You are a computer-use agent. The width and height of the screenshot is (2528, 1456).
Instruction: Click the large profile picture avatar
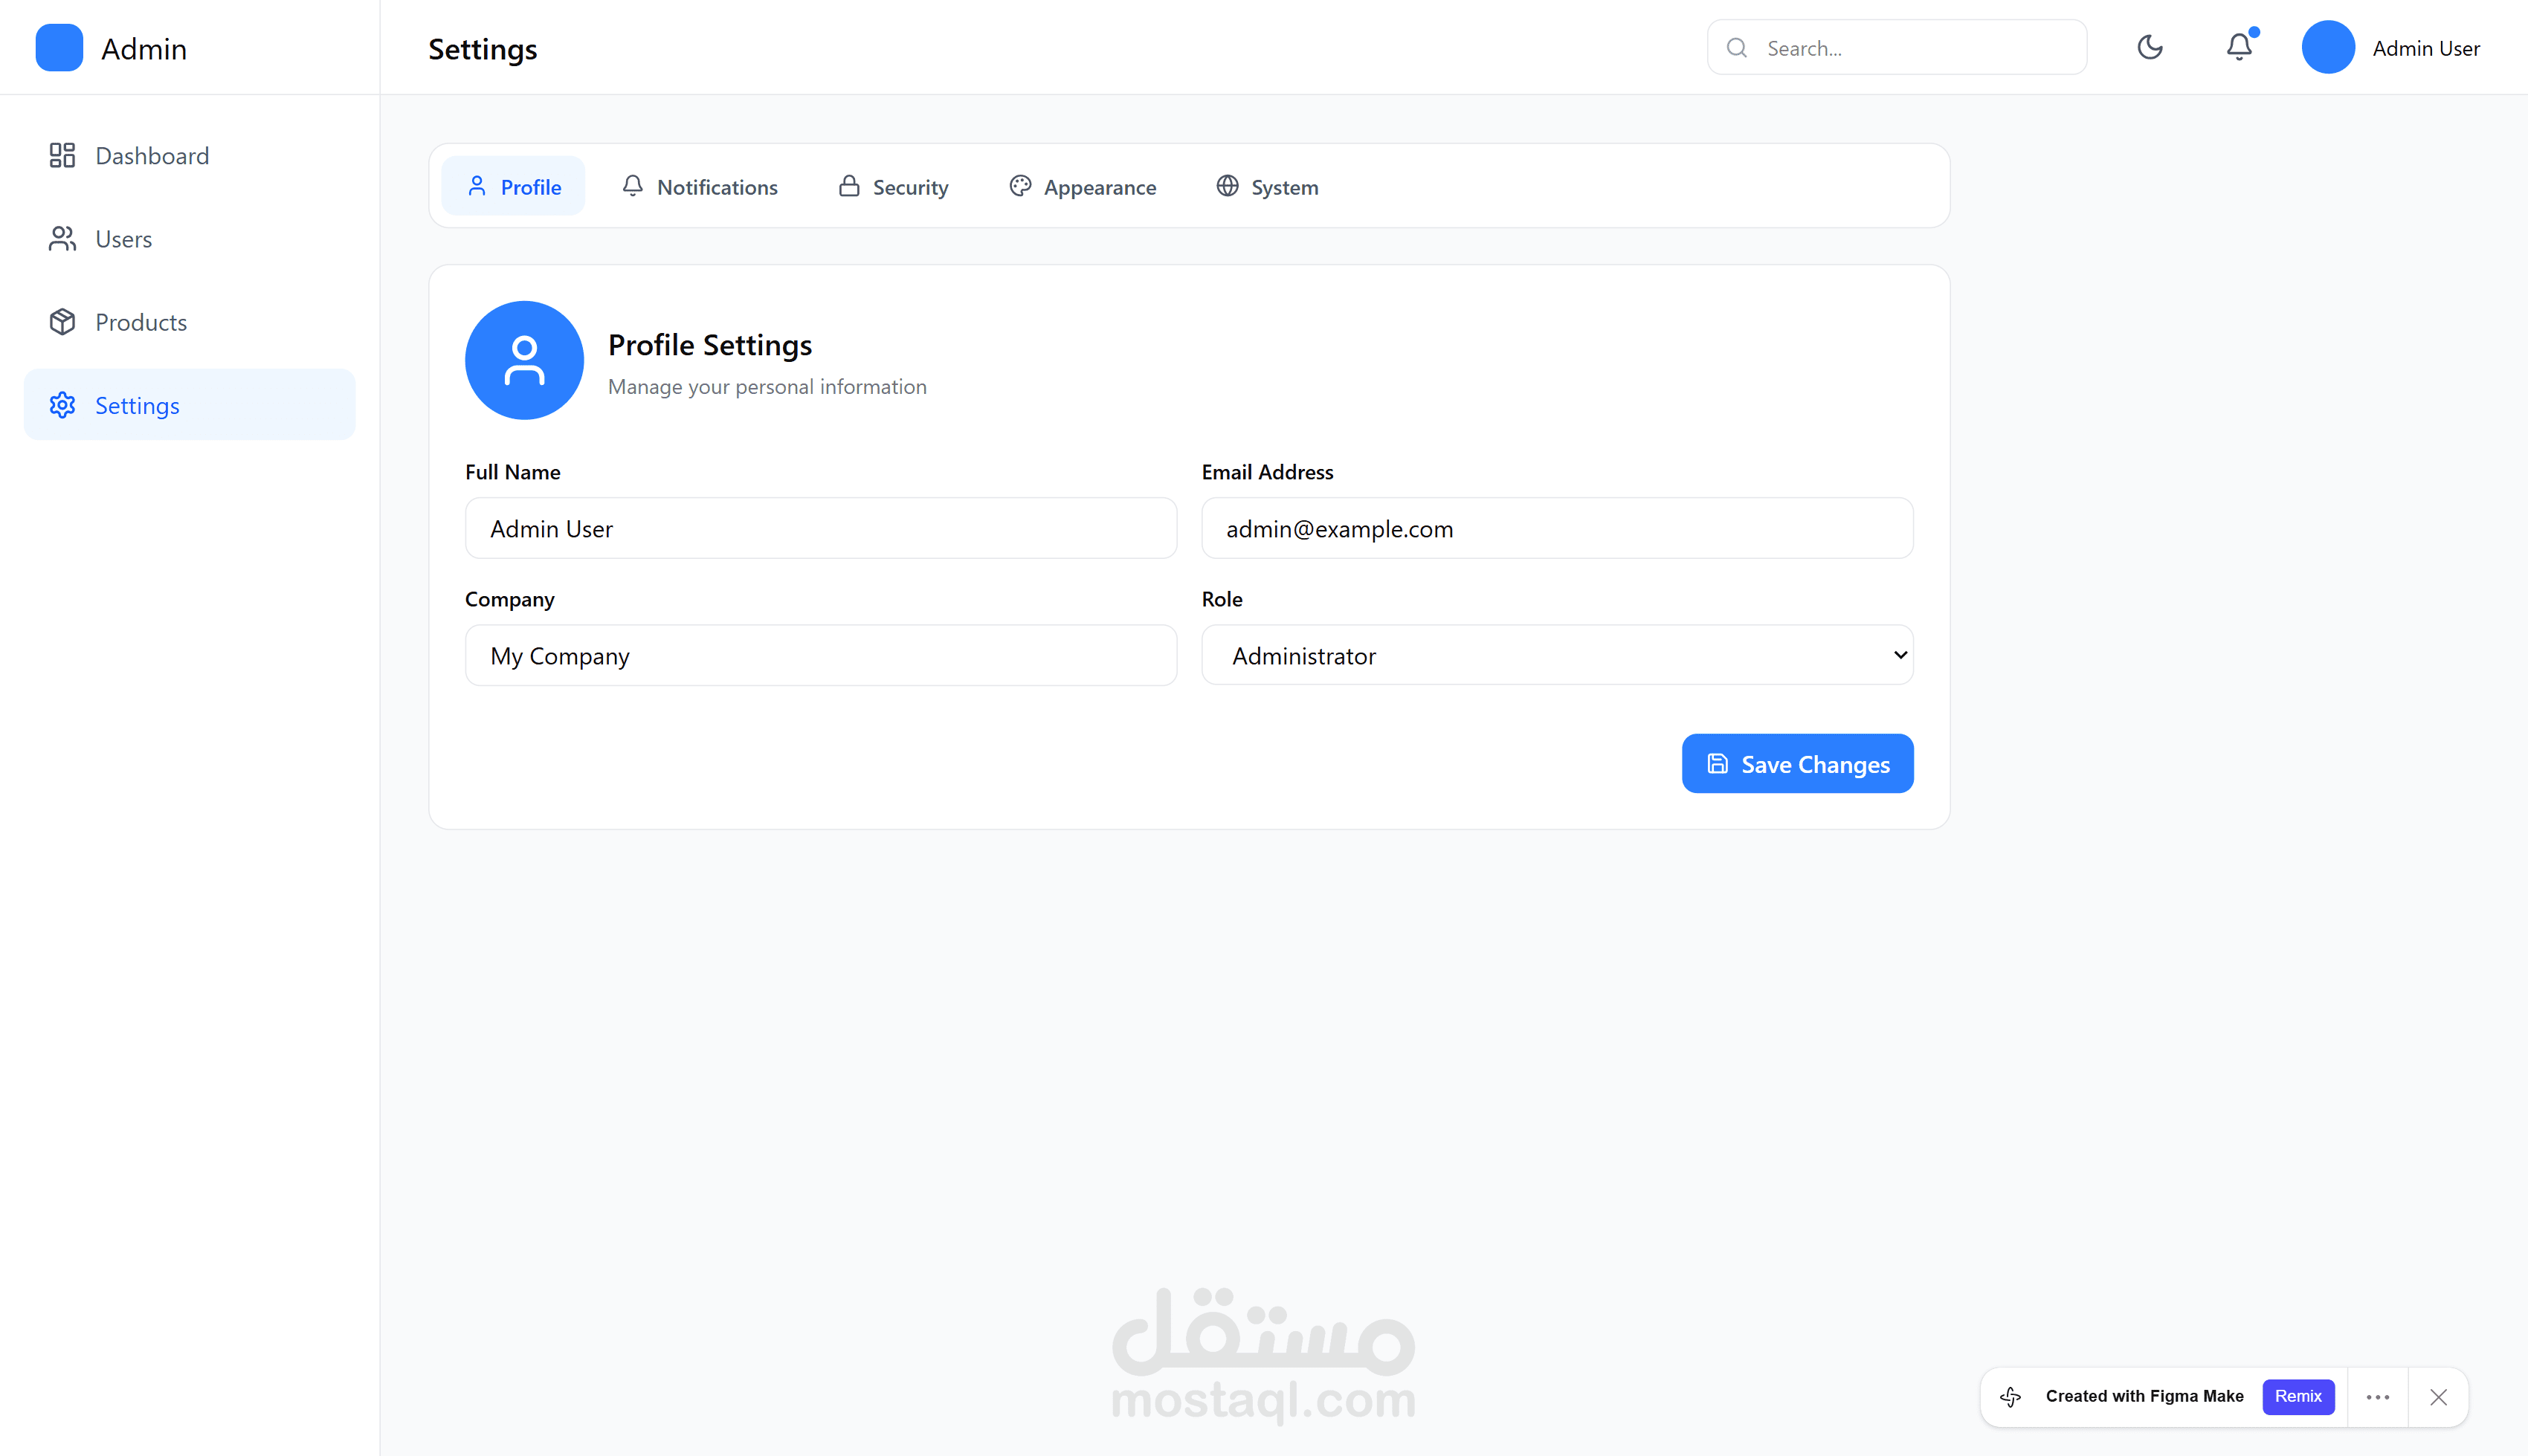click(524, 360)
